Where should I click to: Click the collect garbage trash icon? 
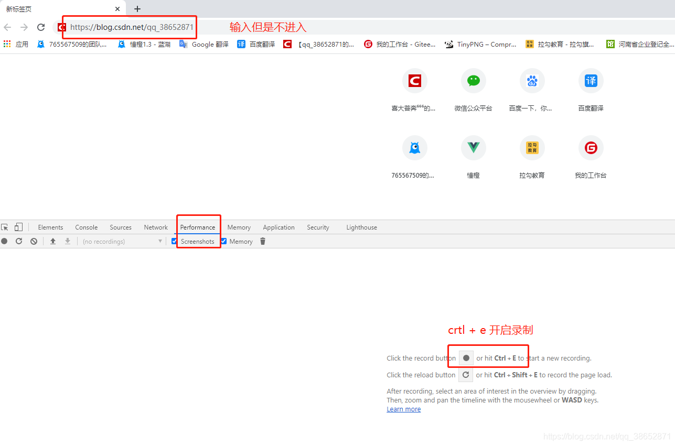263,241
